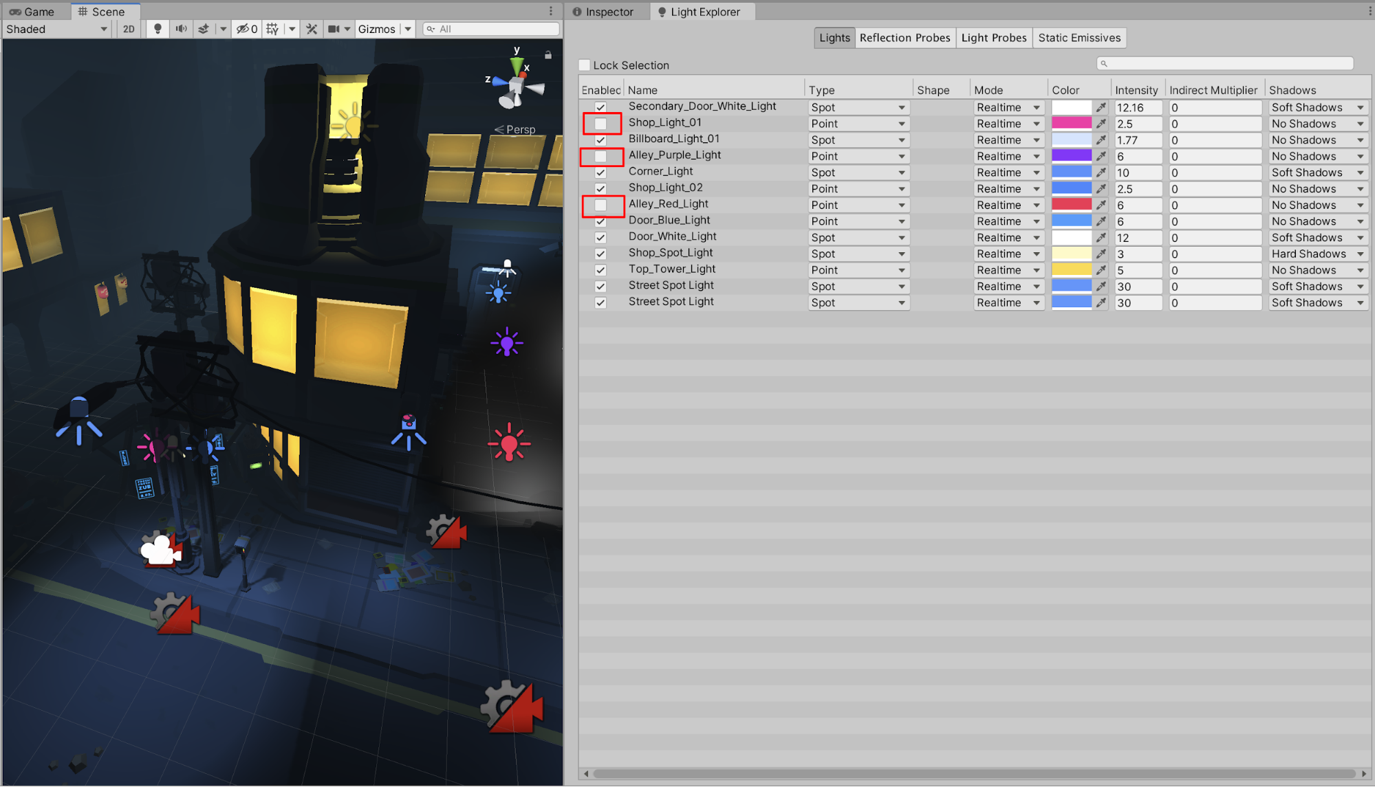The image size is (1375, 787).
Task: Pick color with Alley_Red_Light eyedropper
Action: pos(1101,205)
